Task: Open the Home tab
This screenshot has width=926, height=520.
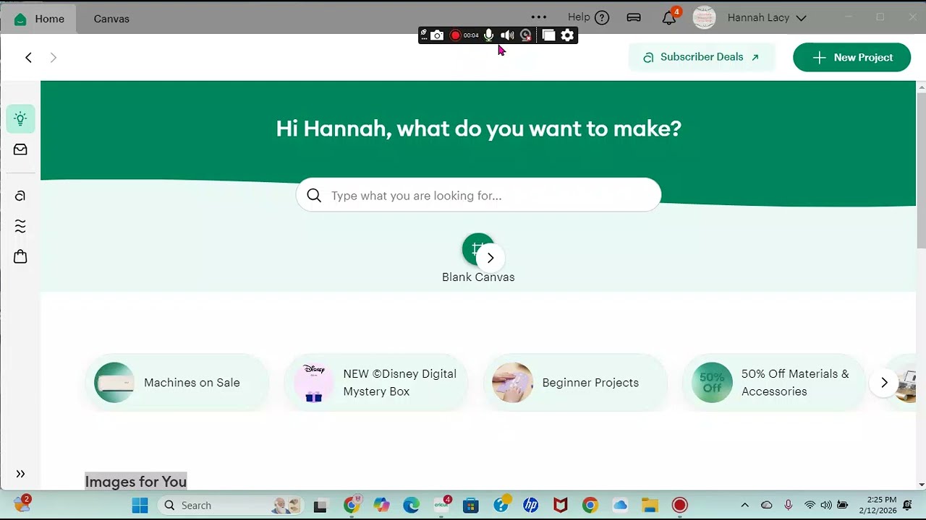Action: pos(39,19)
